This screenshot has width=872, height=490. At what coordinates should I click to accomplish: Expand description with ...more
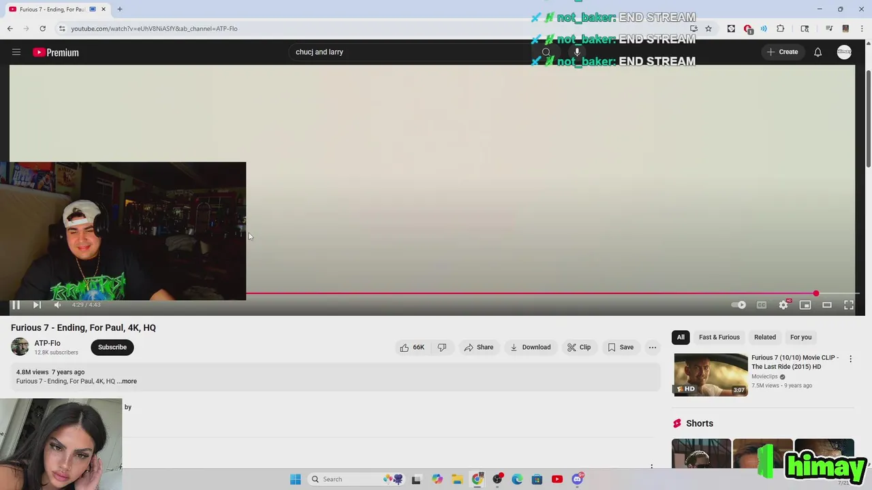[127, 381]
